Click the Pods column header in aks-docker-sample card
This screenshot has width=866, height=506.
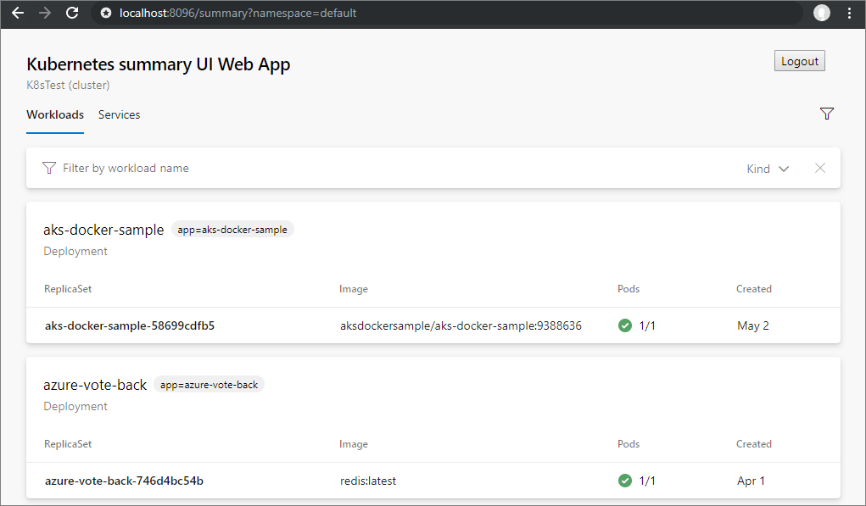click(x=629, y=288)
